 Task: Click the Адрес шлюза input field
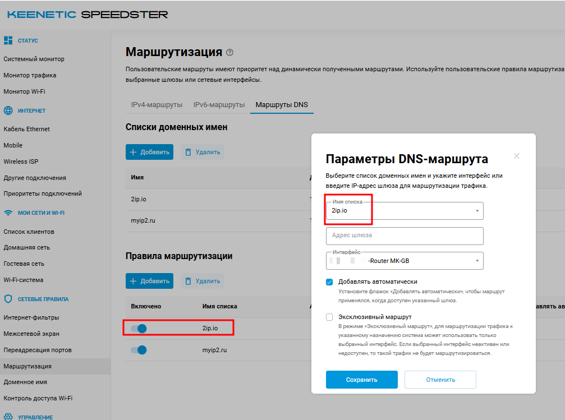coord(404,236)
